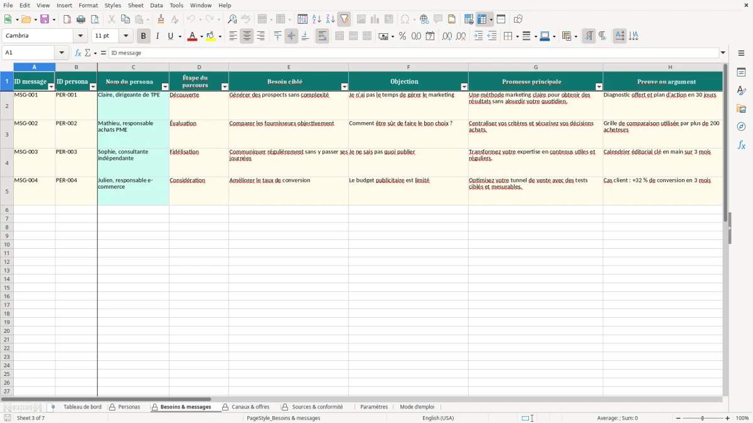Image resolution: width=753 pixels, height=423 pixels.
Task: Open the Sort dialog icon
Action: (302, 19)
